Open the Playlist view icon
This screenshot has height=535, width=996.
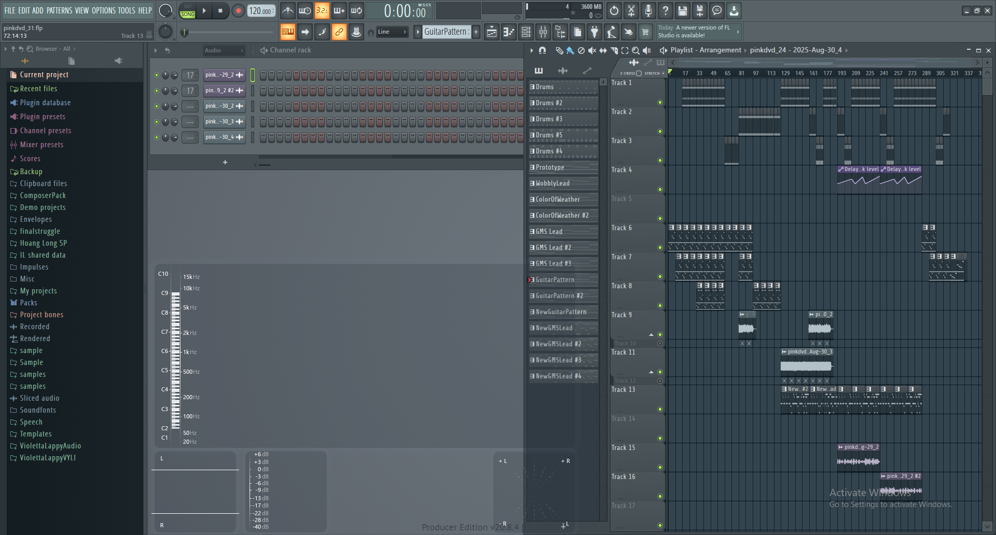point(491,32)
